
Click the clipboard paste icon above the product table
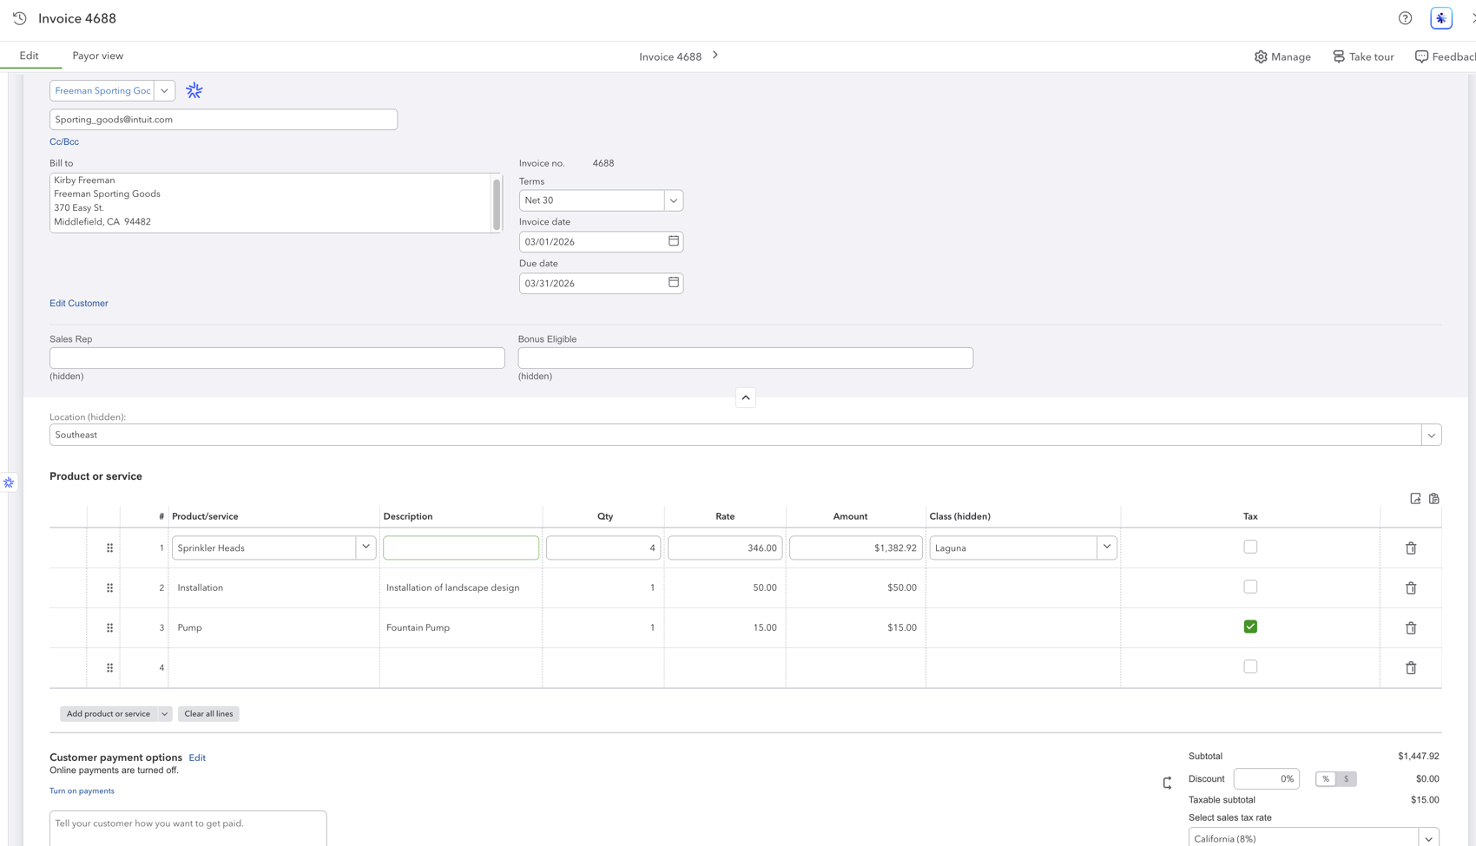click(1434, 499)
